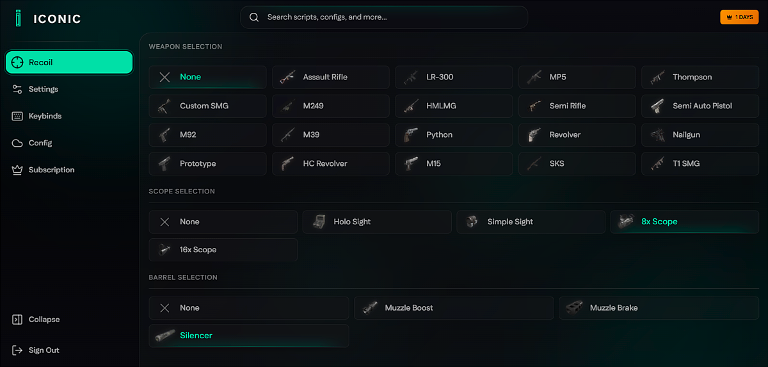
Task: Pick the Python revolver icon
Action: (411, 135)
